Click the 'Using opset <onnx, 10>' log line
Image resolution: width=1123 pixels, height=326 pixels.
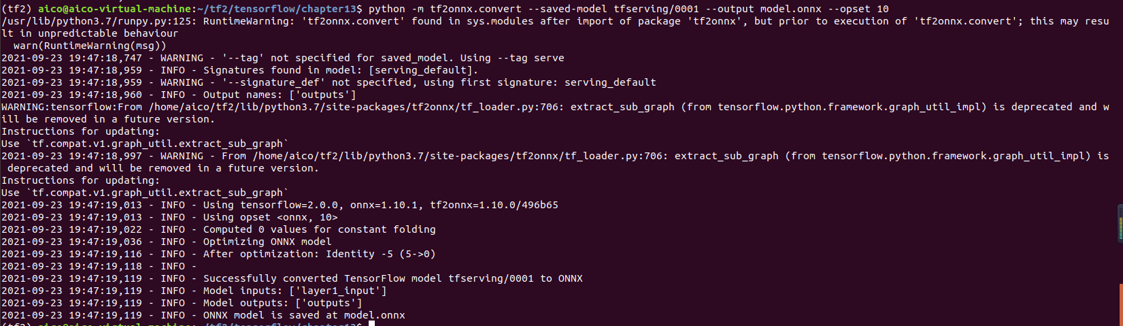[x=270, y=217]
